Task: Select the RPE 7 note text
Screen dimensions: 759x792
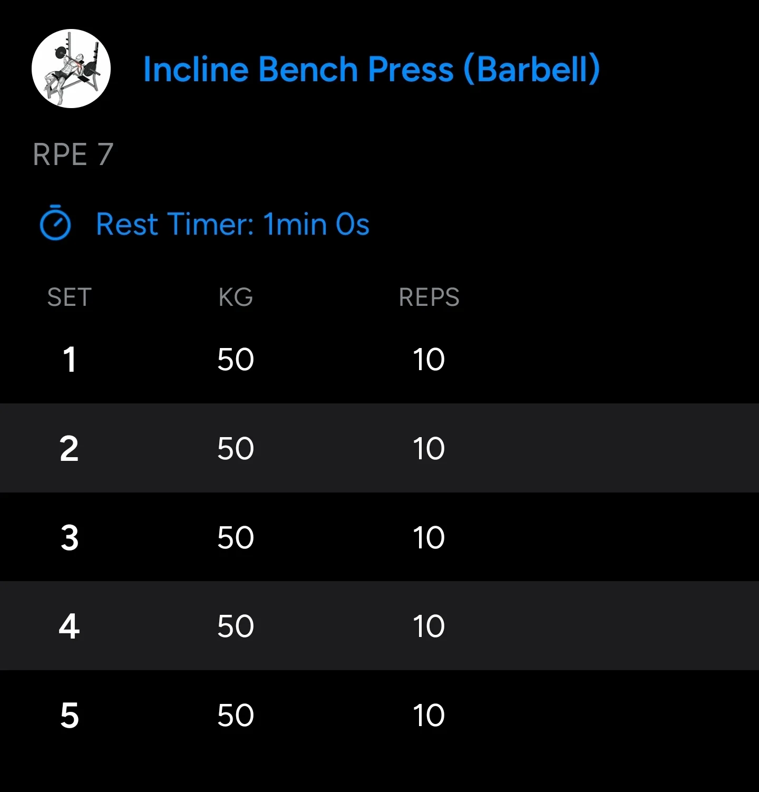Action: tap(73, 154)
